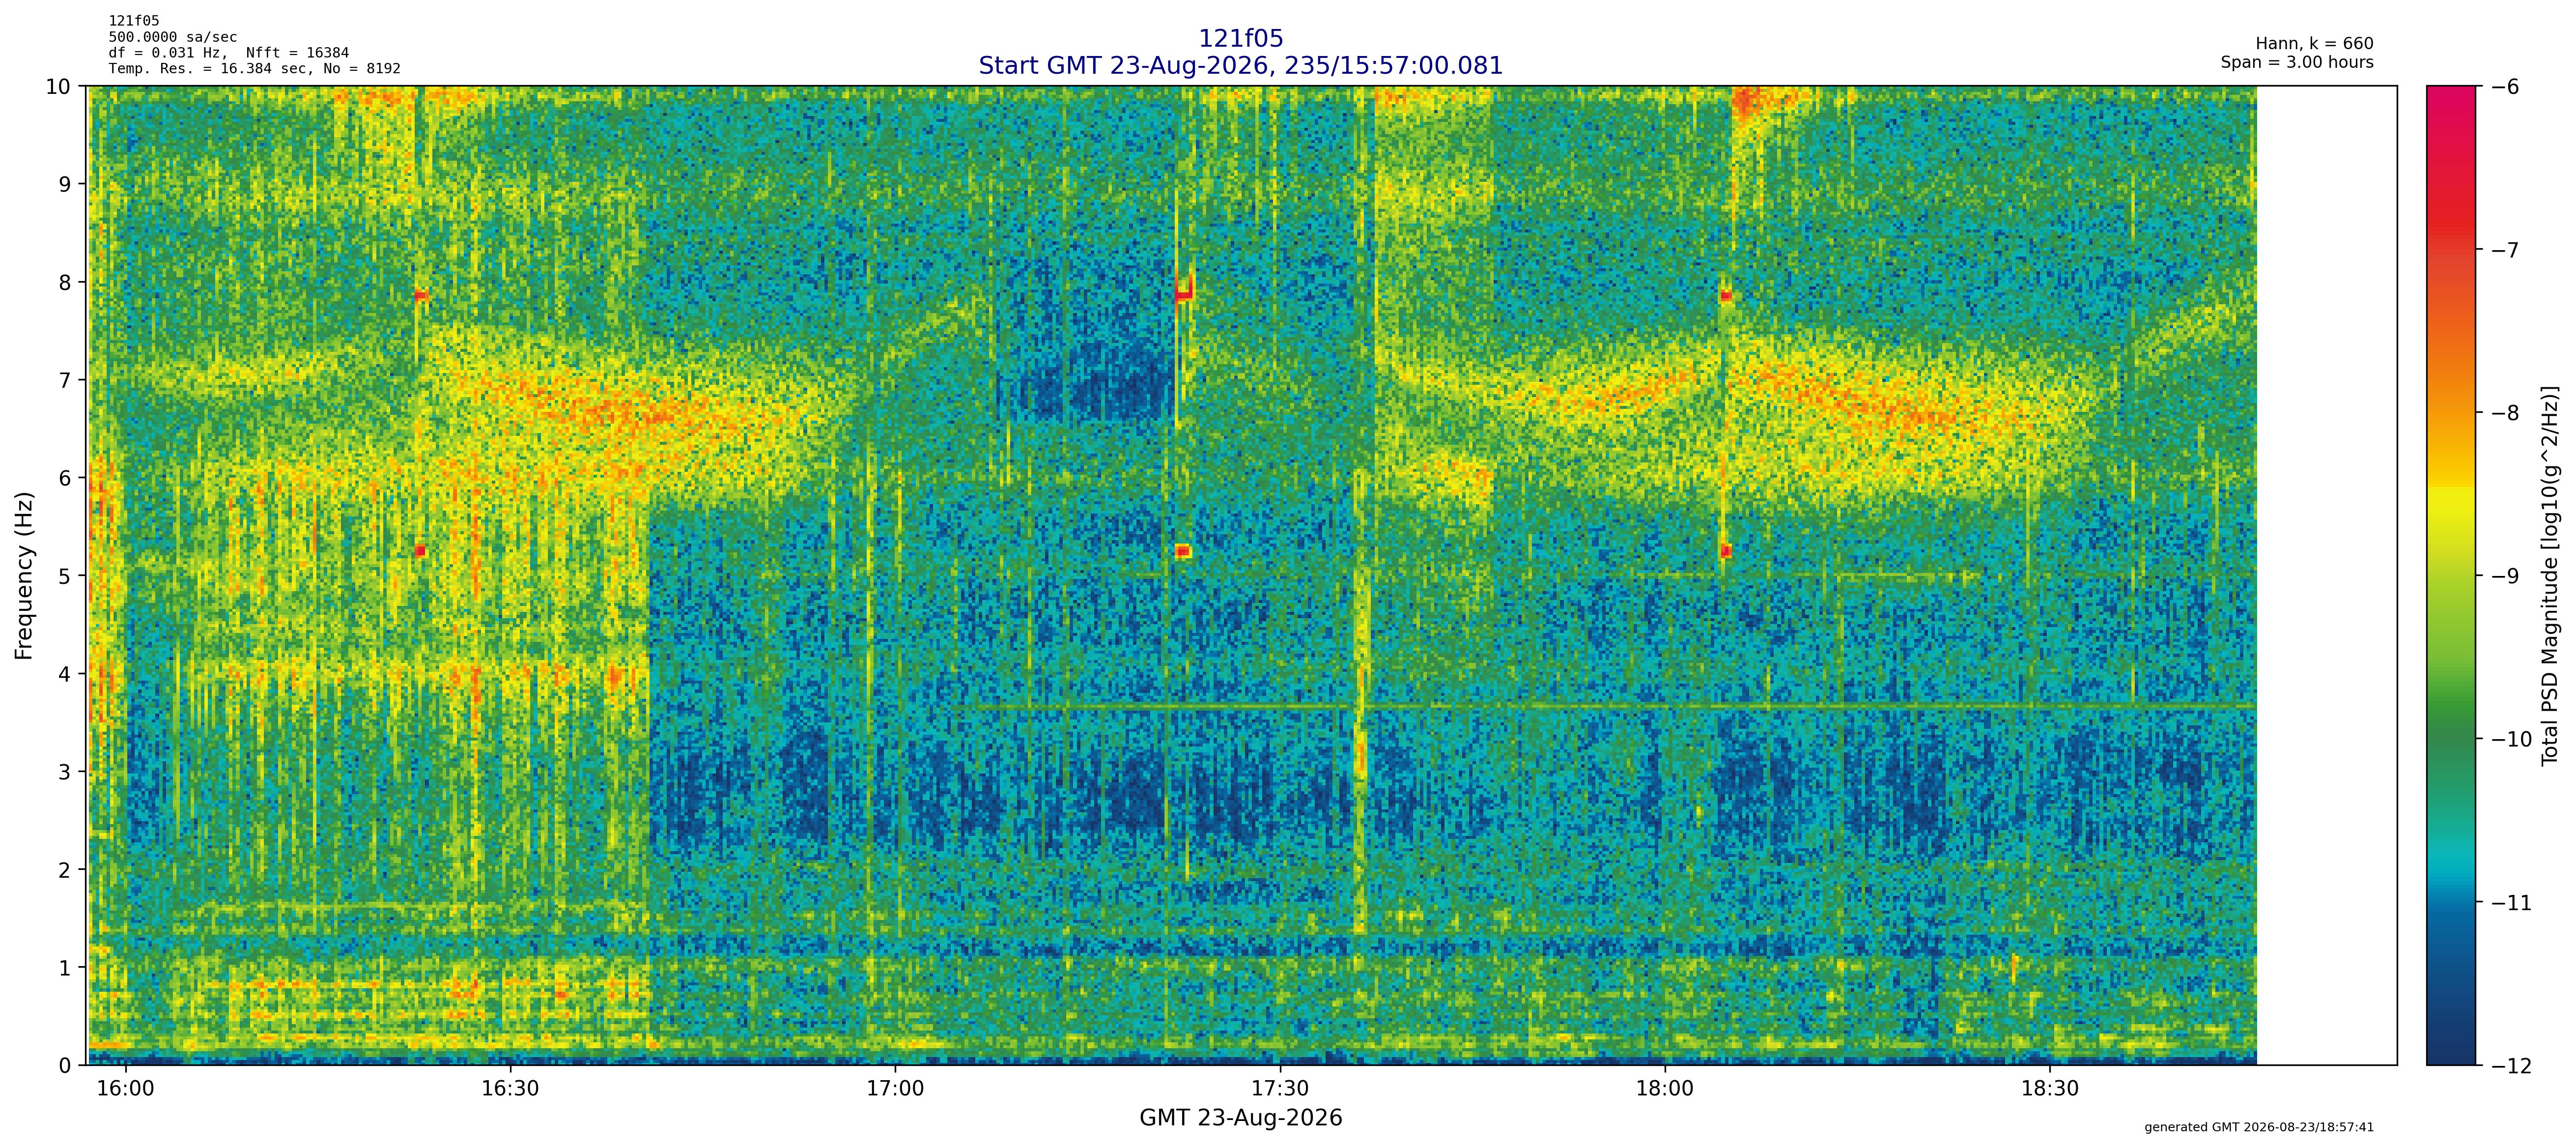Click the "18:00" time axis tick label
Screen dimensions: 2576x1148
pyautogui.click(x=1665, y=1088)
